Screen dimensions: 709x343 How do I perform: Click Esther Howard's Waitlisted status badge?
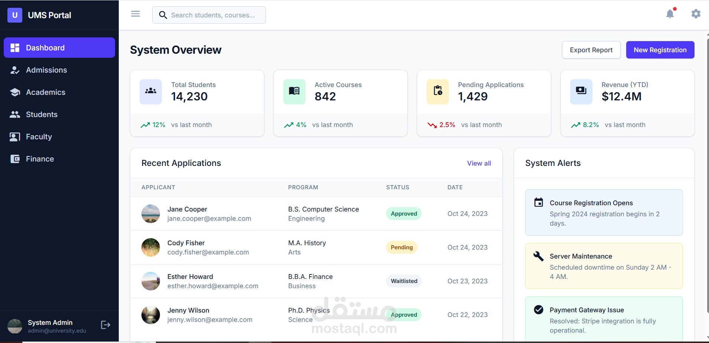point(404,281)
